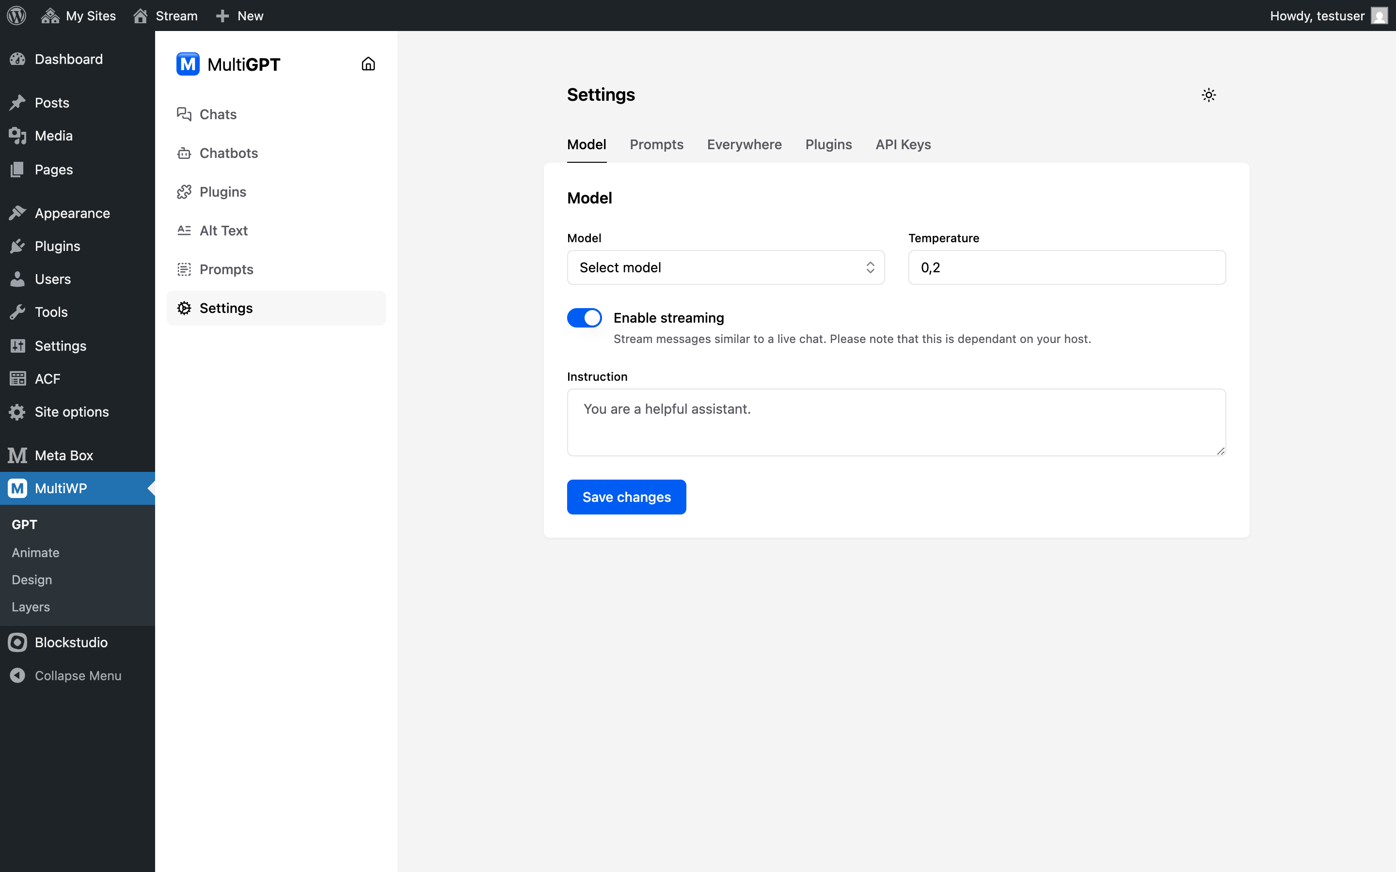Click the testuser avatar
Image resolution: width=1396 pixels, height=872 pixels.
[x=1379, y=16]
